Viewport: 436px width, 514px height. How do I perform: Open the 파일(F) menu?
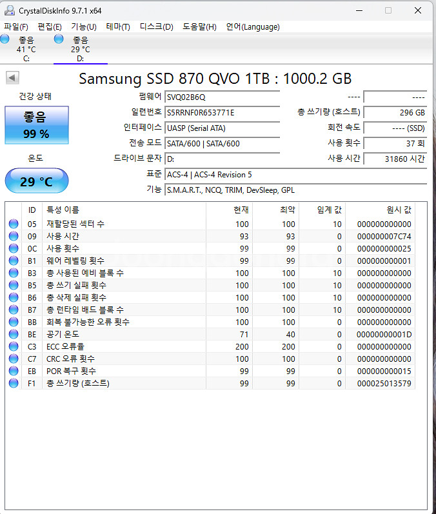(16, 27)
